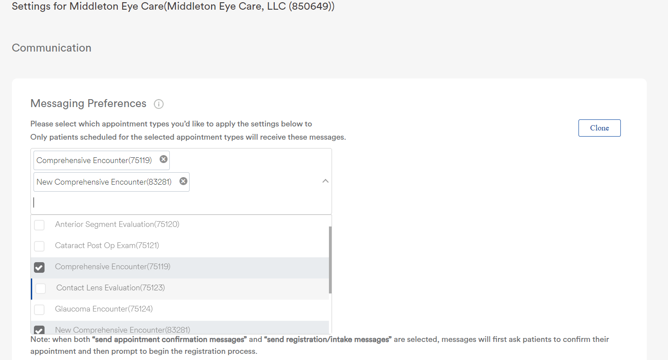The height and width of the screenshot is (360, 668).
Task: Select Anterior Segment Evaluation(75120) option text
Action: coord(117,224)
